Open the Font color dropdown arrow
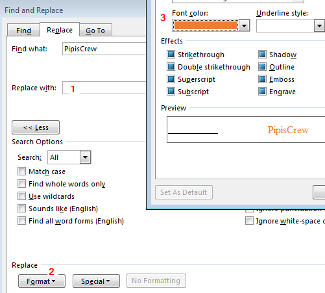Viewport: 325px width, 293px height. coord(245,26)
